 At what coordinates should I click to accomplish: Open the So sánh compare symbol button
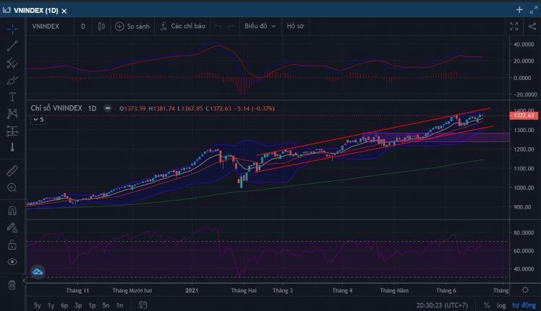coord(132,26)
